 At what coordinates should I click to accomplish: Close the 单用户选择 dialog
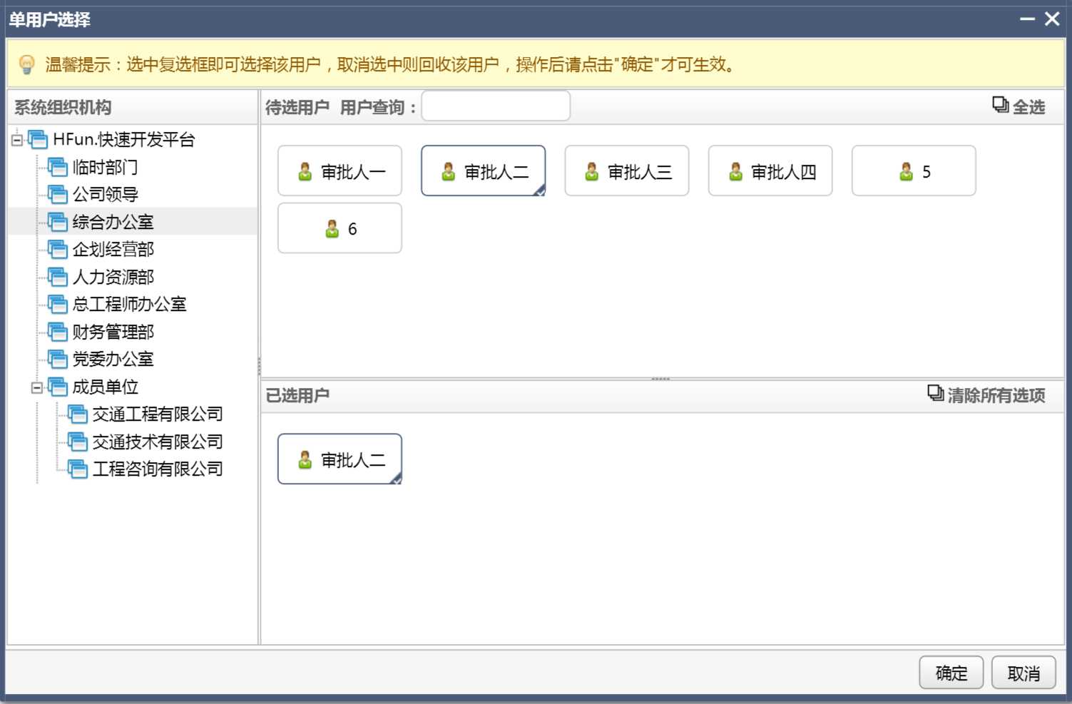(x=1052, y=19)
